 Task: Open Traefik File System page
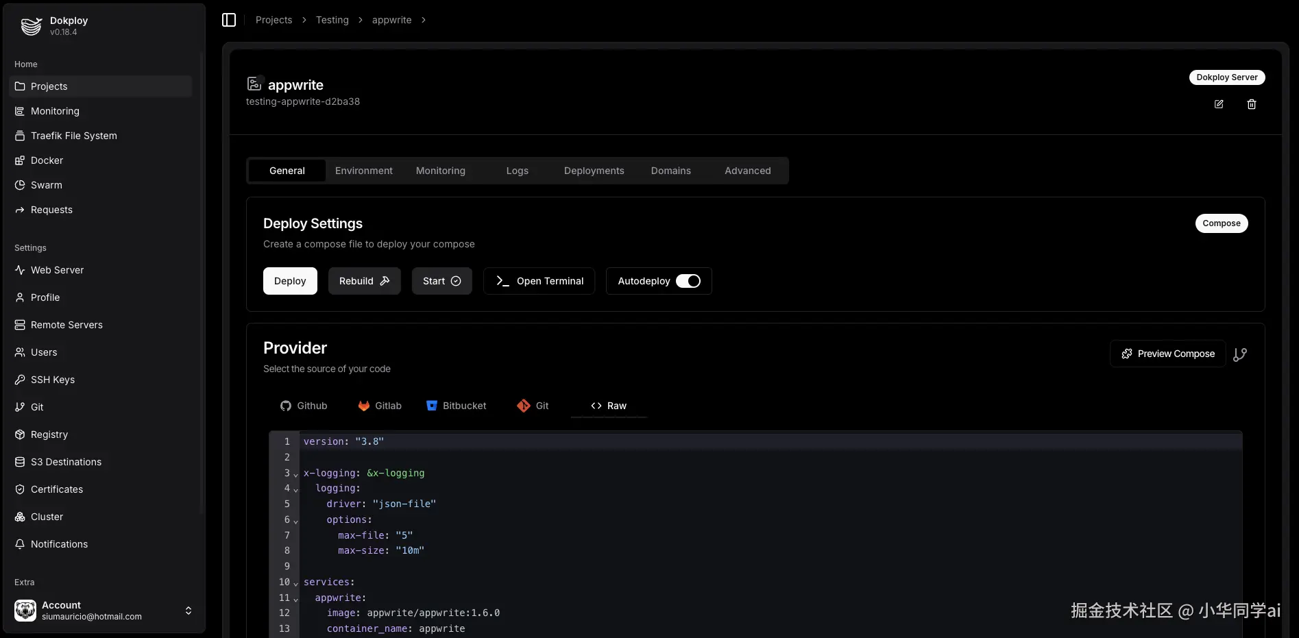tap(101, 136)
